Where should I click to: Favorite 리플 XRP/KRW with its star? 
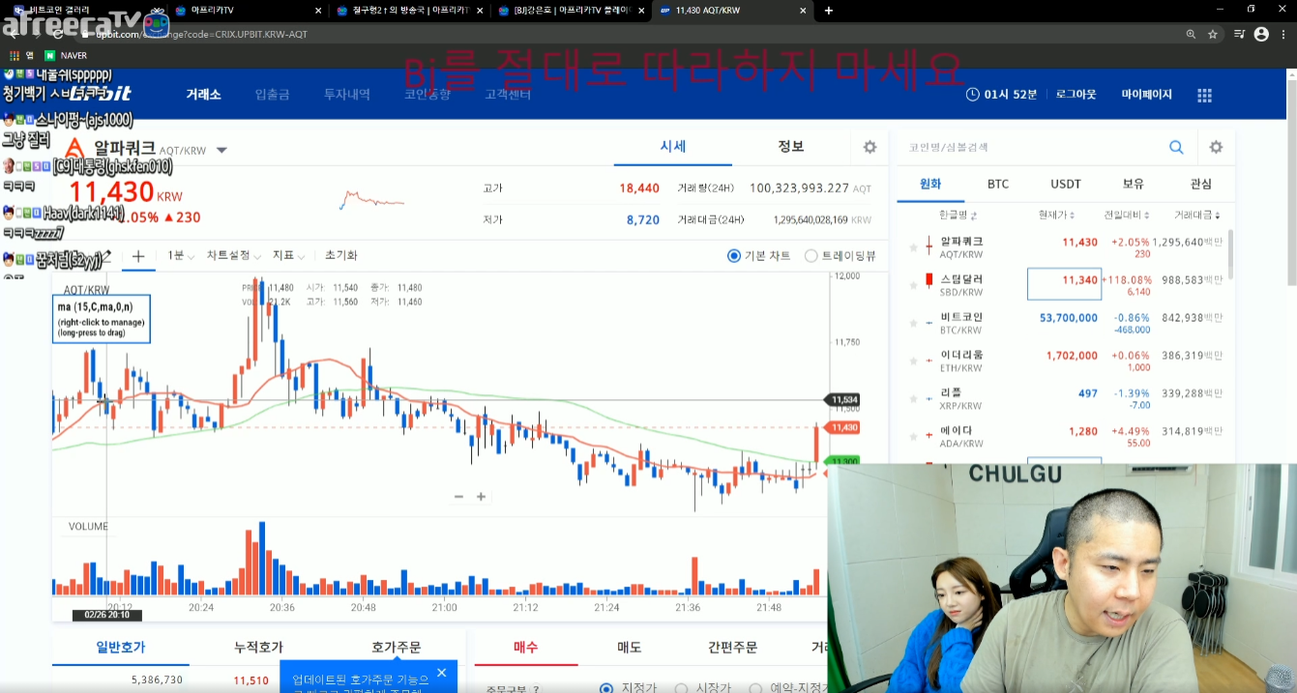[913, 399]
